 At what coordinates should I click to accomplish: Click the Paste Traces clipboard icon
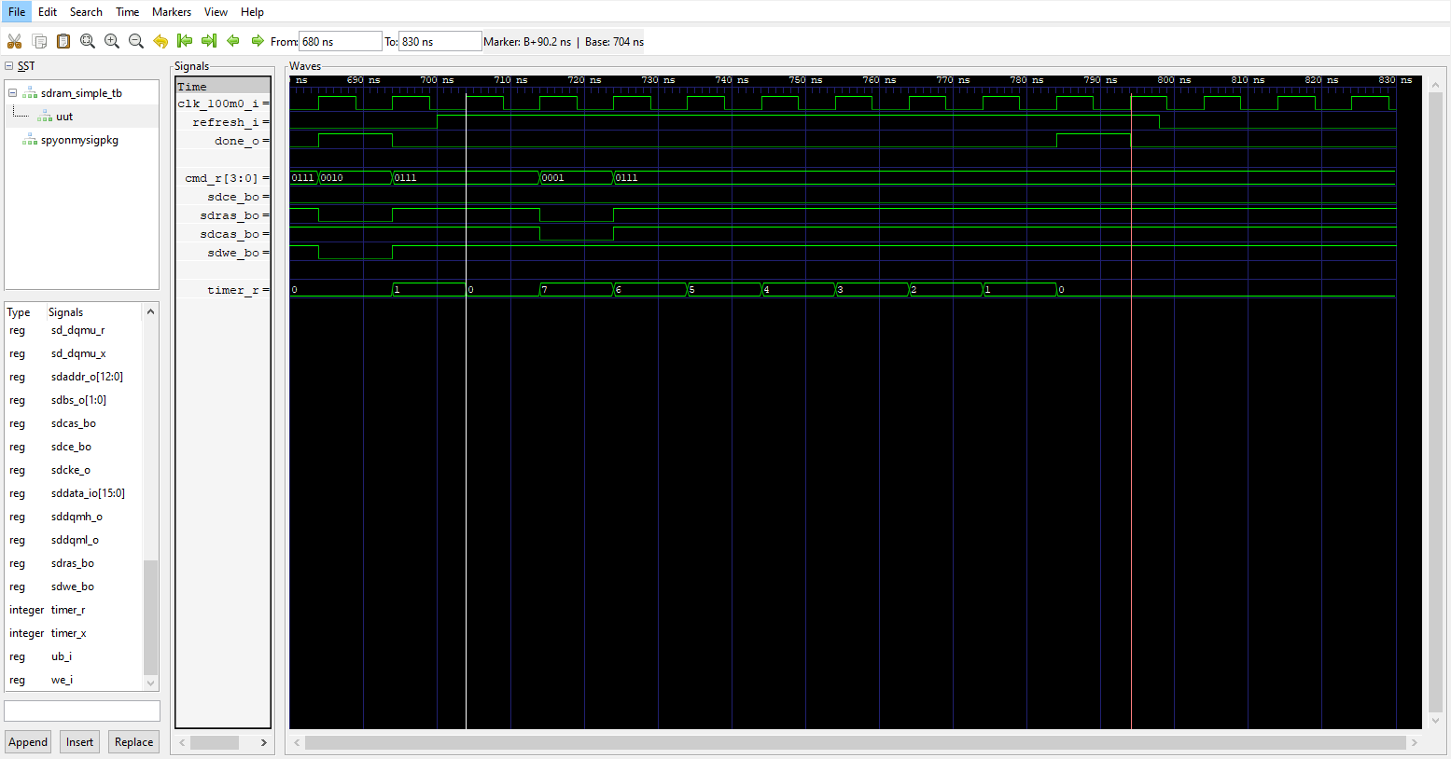click(x=63, y=41)
